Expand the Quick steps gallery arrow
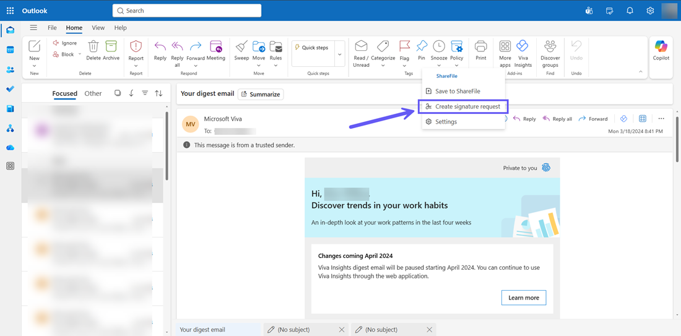Image resolution: width=681 pixels, height=336 pixels. click(340, 54)
